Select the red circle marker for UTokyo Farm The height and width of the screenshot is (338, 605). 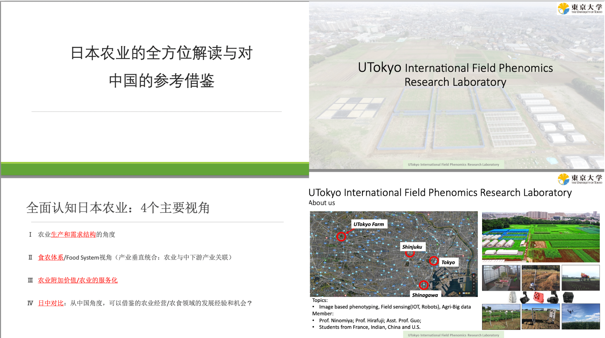pos(341,236)
